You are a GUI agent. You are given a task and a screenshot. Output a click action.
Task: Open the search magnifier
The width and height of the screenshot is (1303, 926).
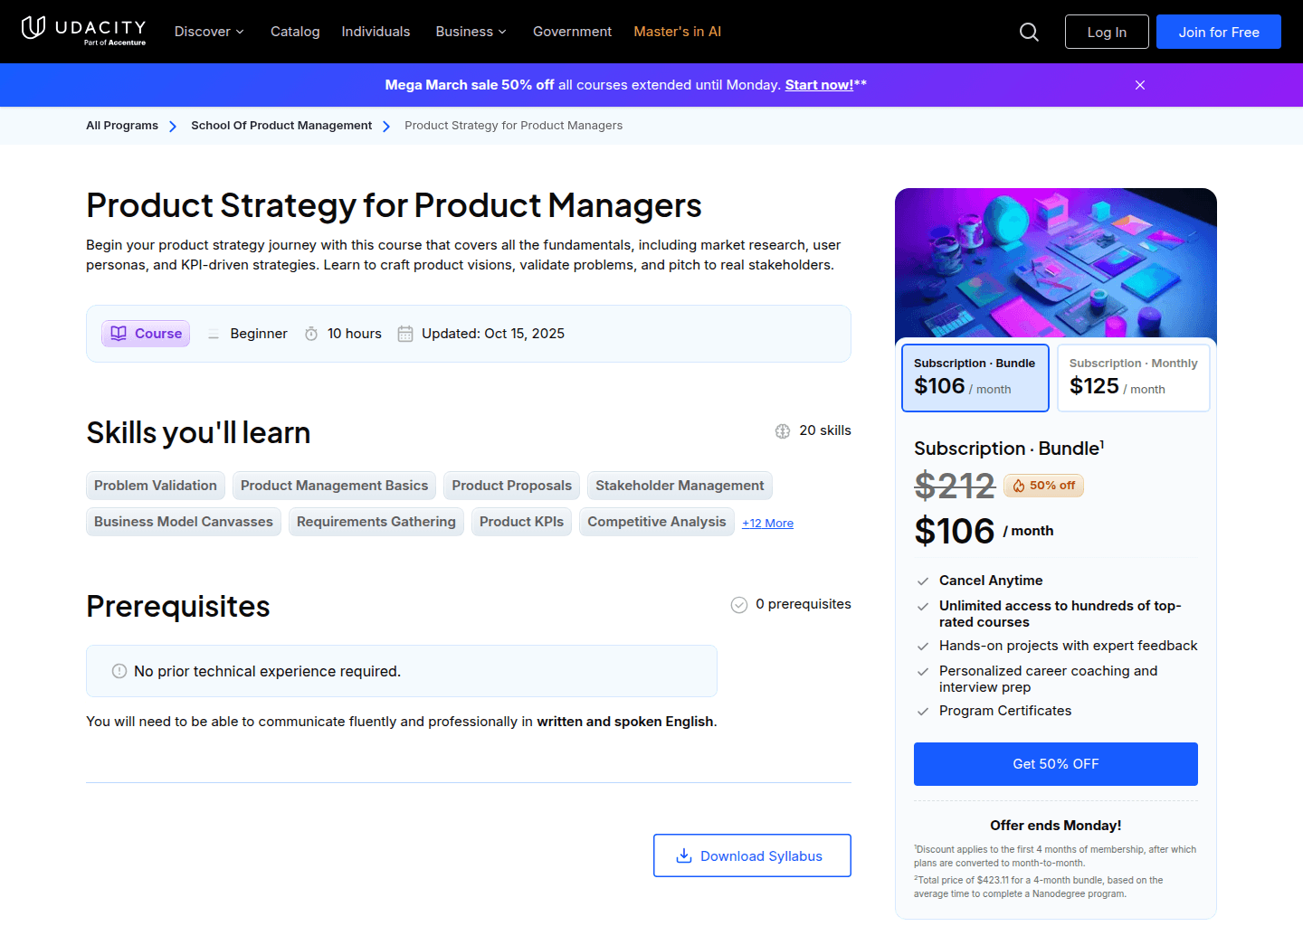tap(1029, 31)
